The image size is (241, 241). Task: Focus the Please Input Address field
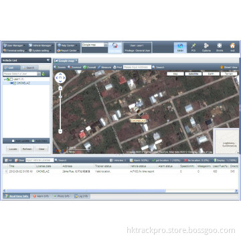coord(137,67)
